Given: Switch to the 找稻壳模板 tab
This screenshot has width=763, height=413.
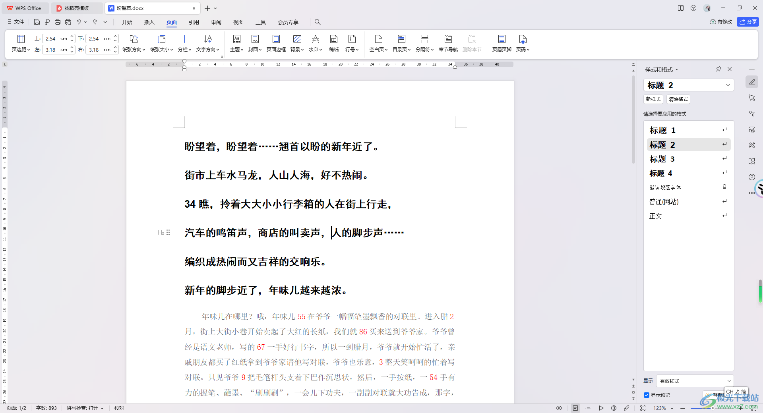Looking at the screenshot, I should click(x=76, y=8).
